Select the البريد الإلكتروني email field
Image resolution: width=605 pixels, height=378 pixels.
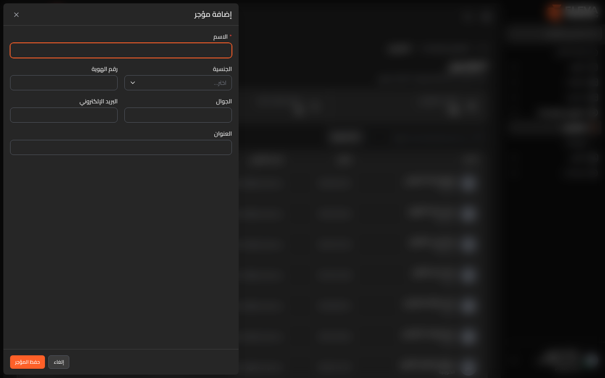pyautogui.click(x=64, y=115)
